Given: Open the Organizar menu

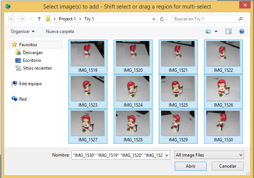Looking at the screenshot, I should (23, 31).
